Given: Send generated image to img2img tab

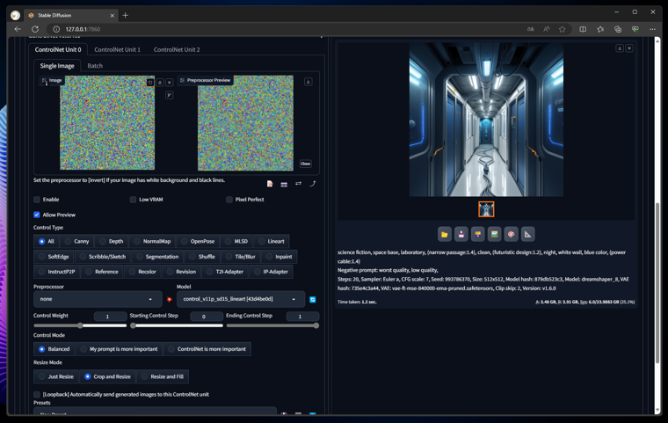Looking at the screenshot, I should point(494,234).
